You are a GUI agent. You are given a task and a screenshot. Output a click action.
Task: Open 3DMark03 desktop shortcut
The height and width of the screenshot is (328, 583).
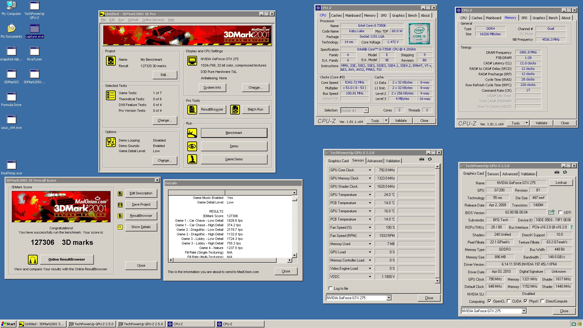[11, 76]
